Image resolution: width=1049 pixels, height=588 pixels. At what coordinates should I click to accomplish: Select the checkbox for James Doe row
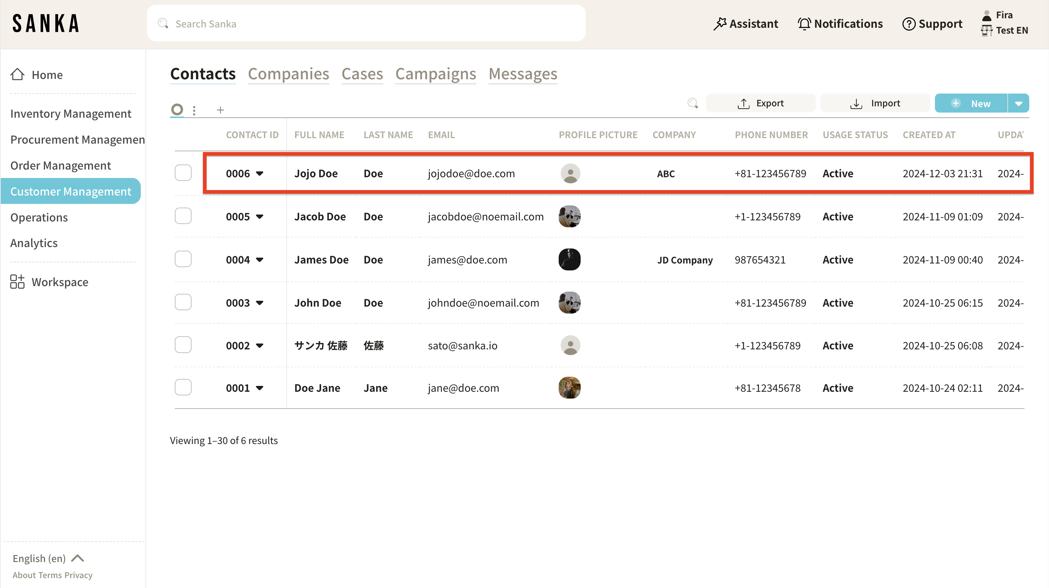(183, 259)
